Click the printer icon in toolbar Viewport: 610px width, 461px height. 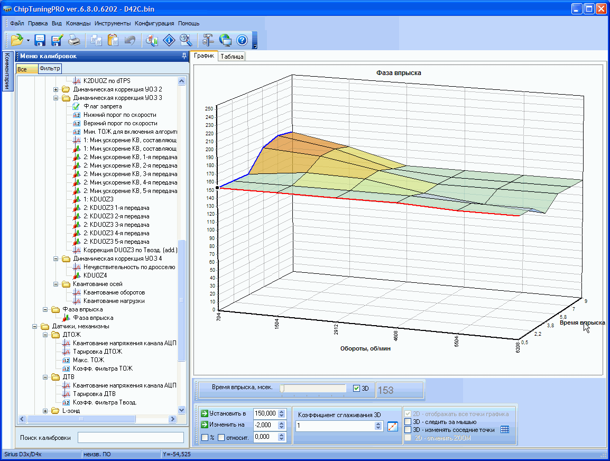click(74, 40)
